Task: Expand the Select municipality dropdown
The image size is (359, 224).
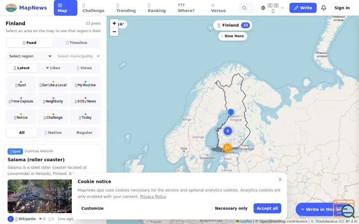Action: point(77,56)
